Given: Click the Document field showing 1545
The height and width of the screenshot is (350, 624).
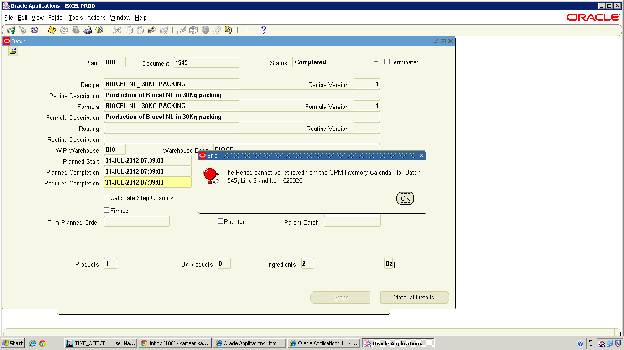Looking at the screenshot, I should point(207,62).
